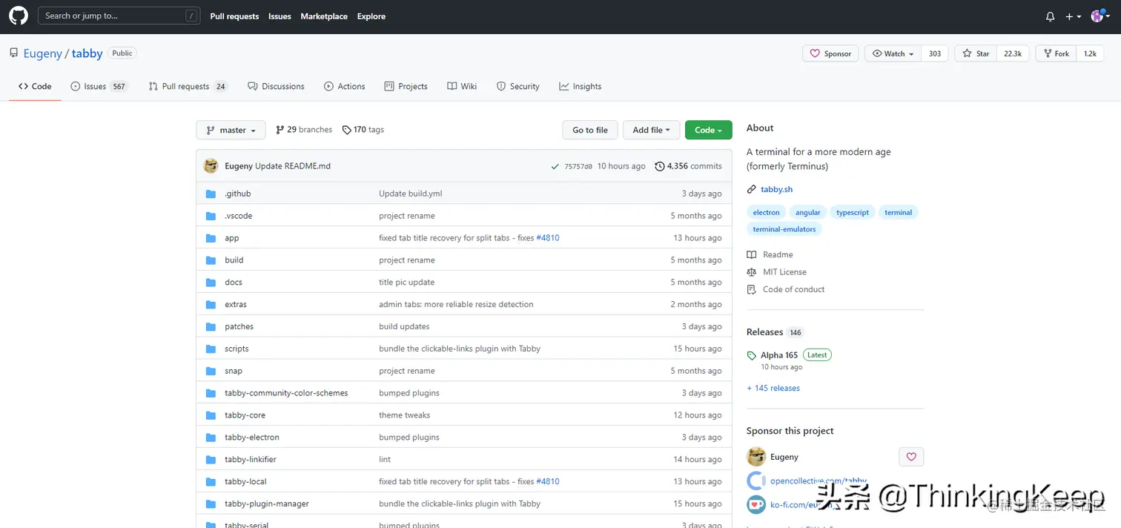Open the tabby repository name link
This screenshot has width=1121, height=528.
87,53
